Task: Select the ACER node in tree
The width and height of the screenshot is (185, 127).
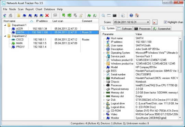Action: [20, 29]
